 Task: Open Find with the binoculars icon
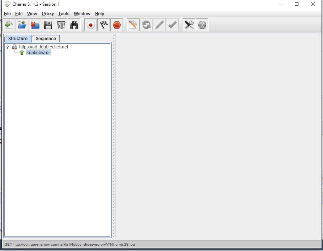(x=74, y=25)
